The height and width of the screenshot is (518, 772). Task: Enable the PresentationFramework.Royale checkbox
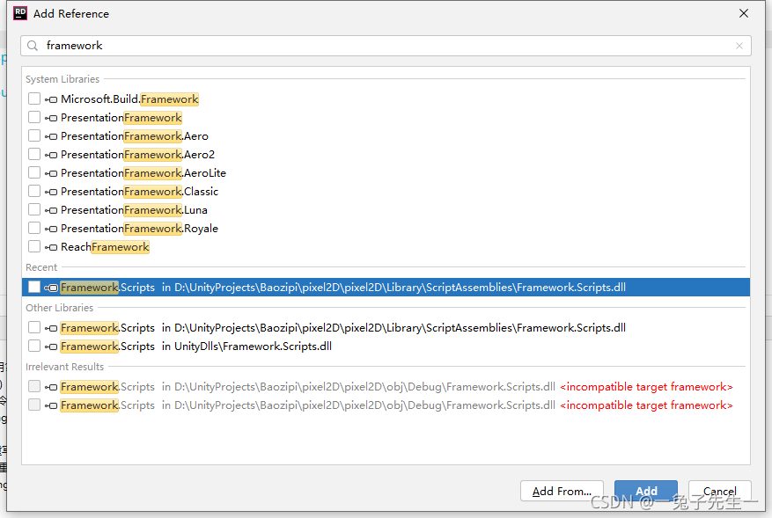pos(34,229)
